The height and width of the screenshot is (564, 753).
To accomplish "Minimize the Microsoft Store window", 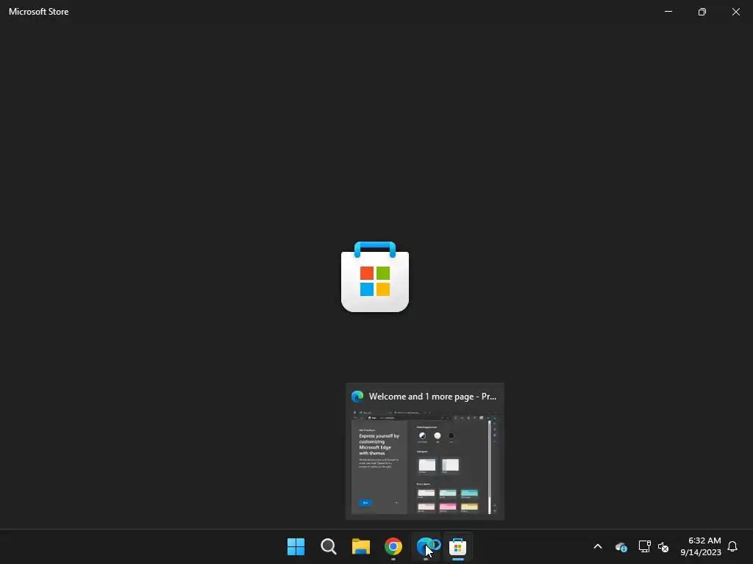I will pos(668,12).
